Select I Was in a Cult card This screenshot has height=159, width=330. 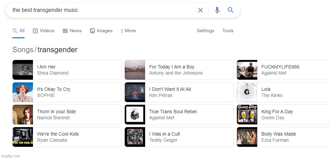179,137
